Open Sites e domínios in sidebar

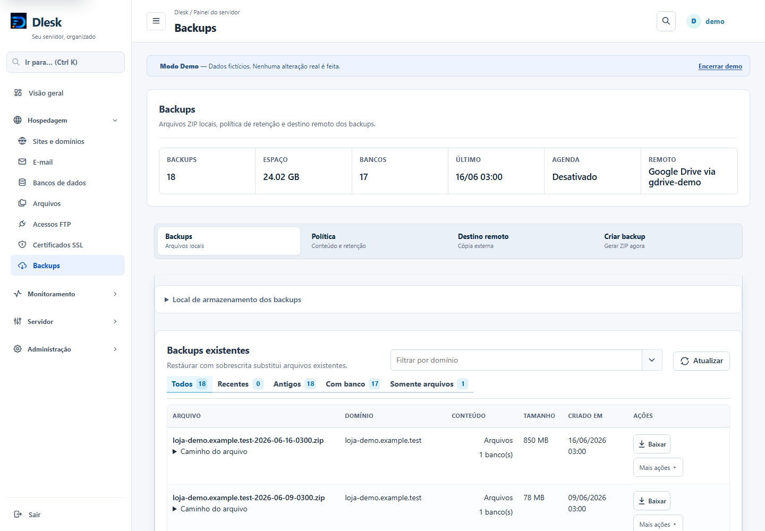point(67,141)
